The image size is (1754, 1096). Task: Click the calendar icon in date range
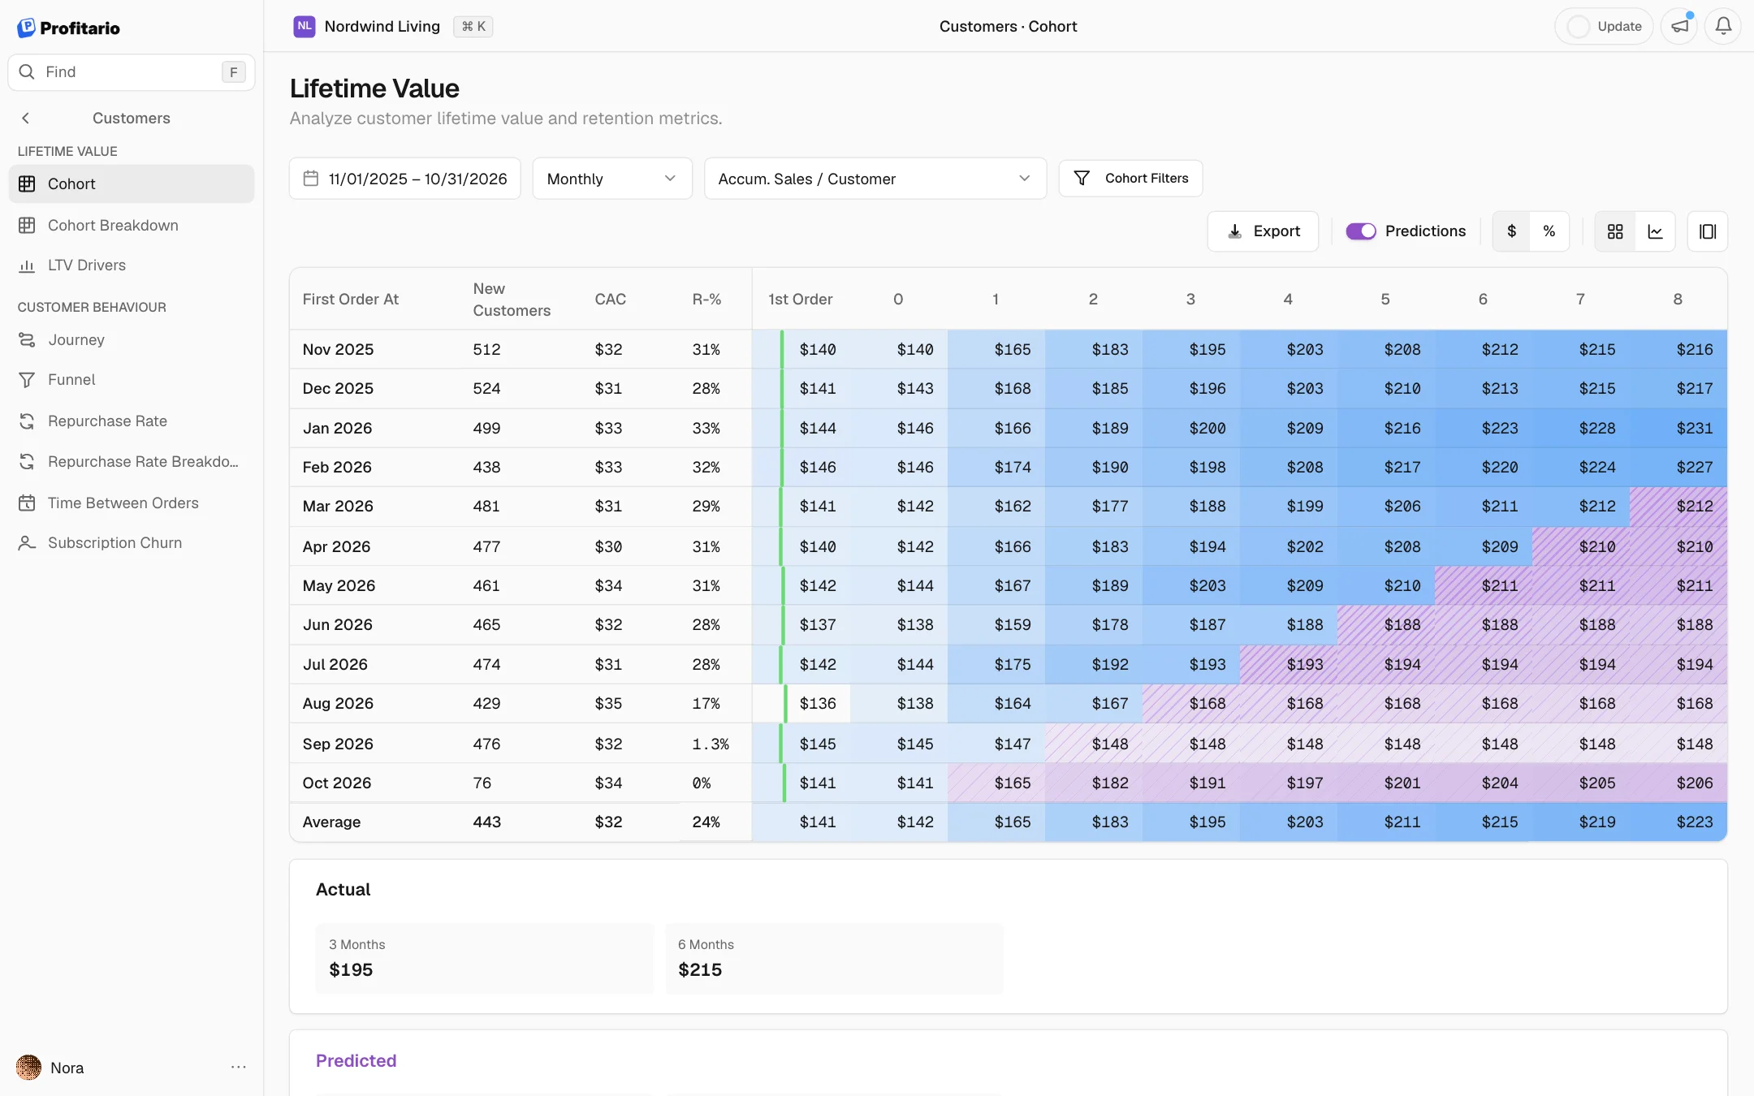pyautogui.click(x=311, y=179)
